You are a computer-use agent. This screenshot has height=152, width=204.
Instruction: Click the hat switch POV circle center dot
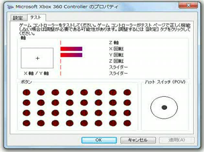click(164, 107)
